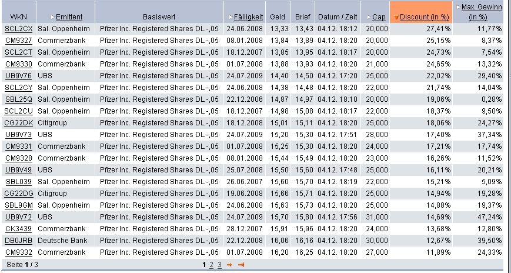The height and width of the screenshot is (273, 511).
Task: Click the sort triangle beside Emittent
Action: (x=53, y=16)
